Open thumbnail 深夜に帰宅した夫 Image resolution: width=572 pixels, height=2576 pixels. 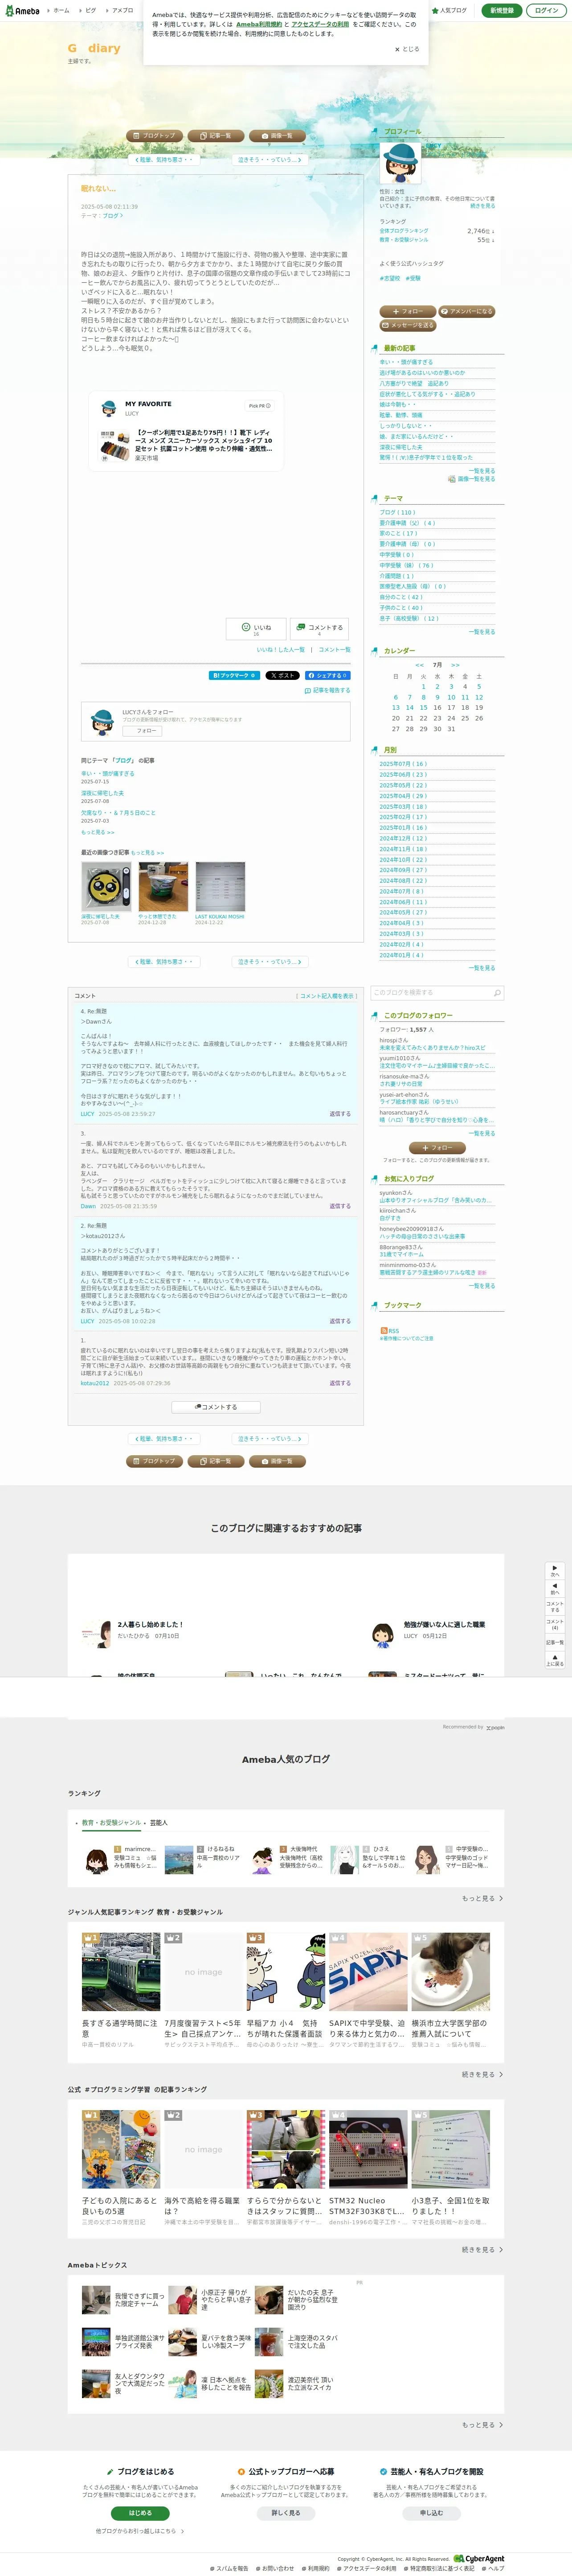pos(106,887)
